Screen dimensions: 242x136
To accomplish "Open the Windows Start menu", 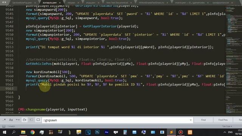I will pyautogui.click(x=4, y=132).
